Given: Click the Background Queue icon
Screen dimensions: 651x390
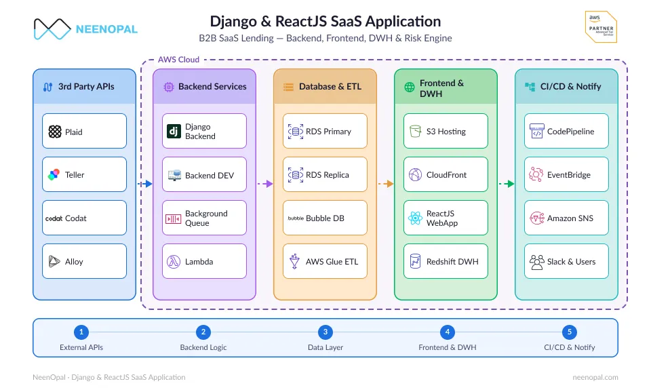Looking at the screenshot, I should pyautogui.click(x=173, y=218).
